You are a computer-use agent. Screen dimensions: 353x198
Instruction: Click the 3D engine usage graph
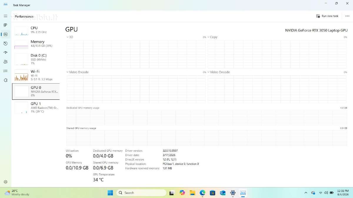pyautogui.click(x=136, y=54)
